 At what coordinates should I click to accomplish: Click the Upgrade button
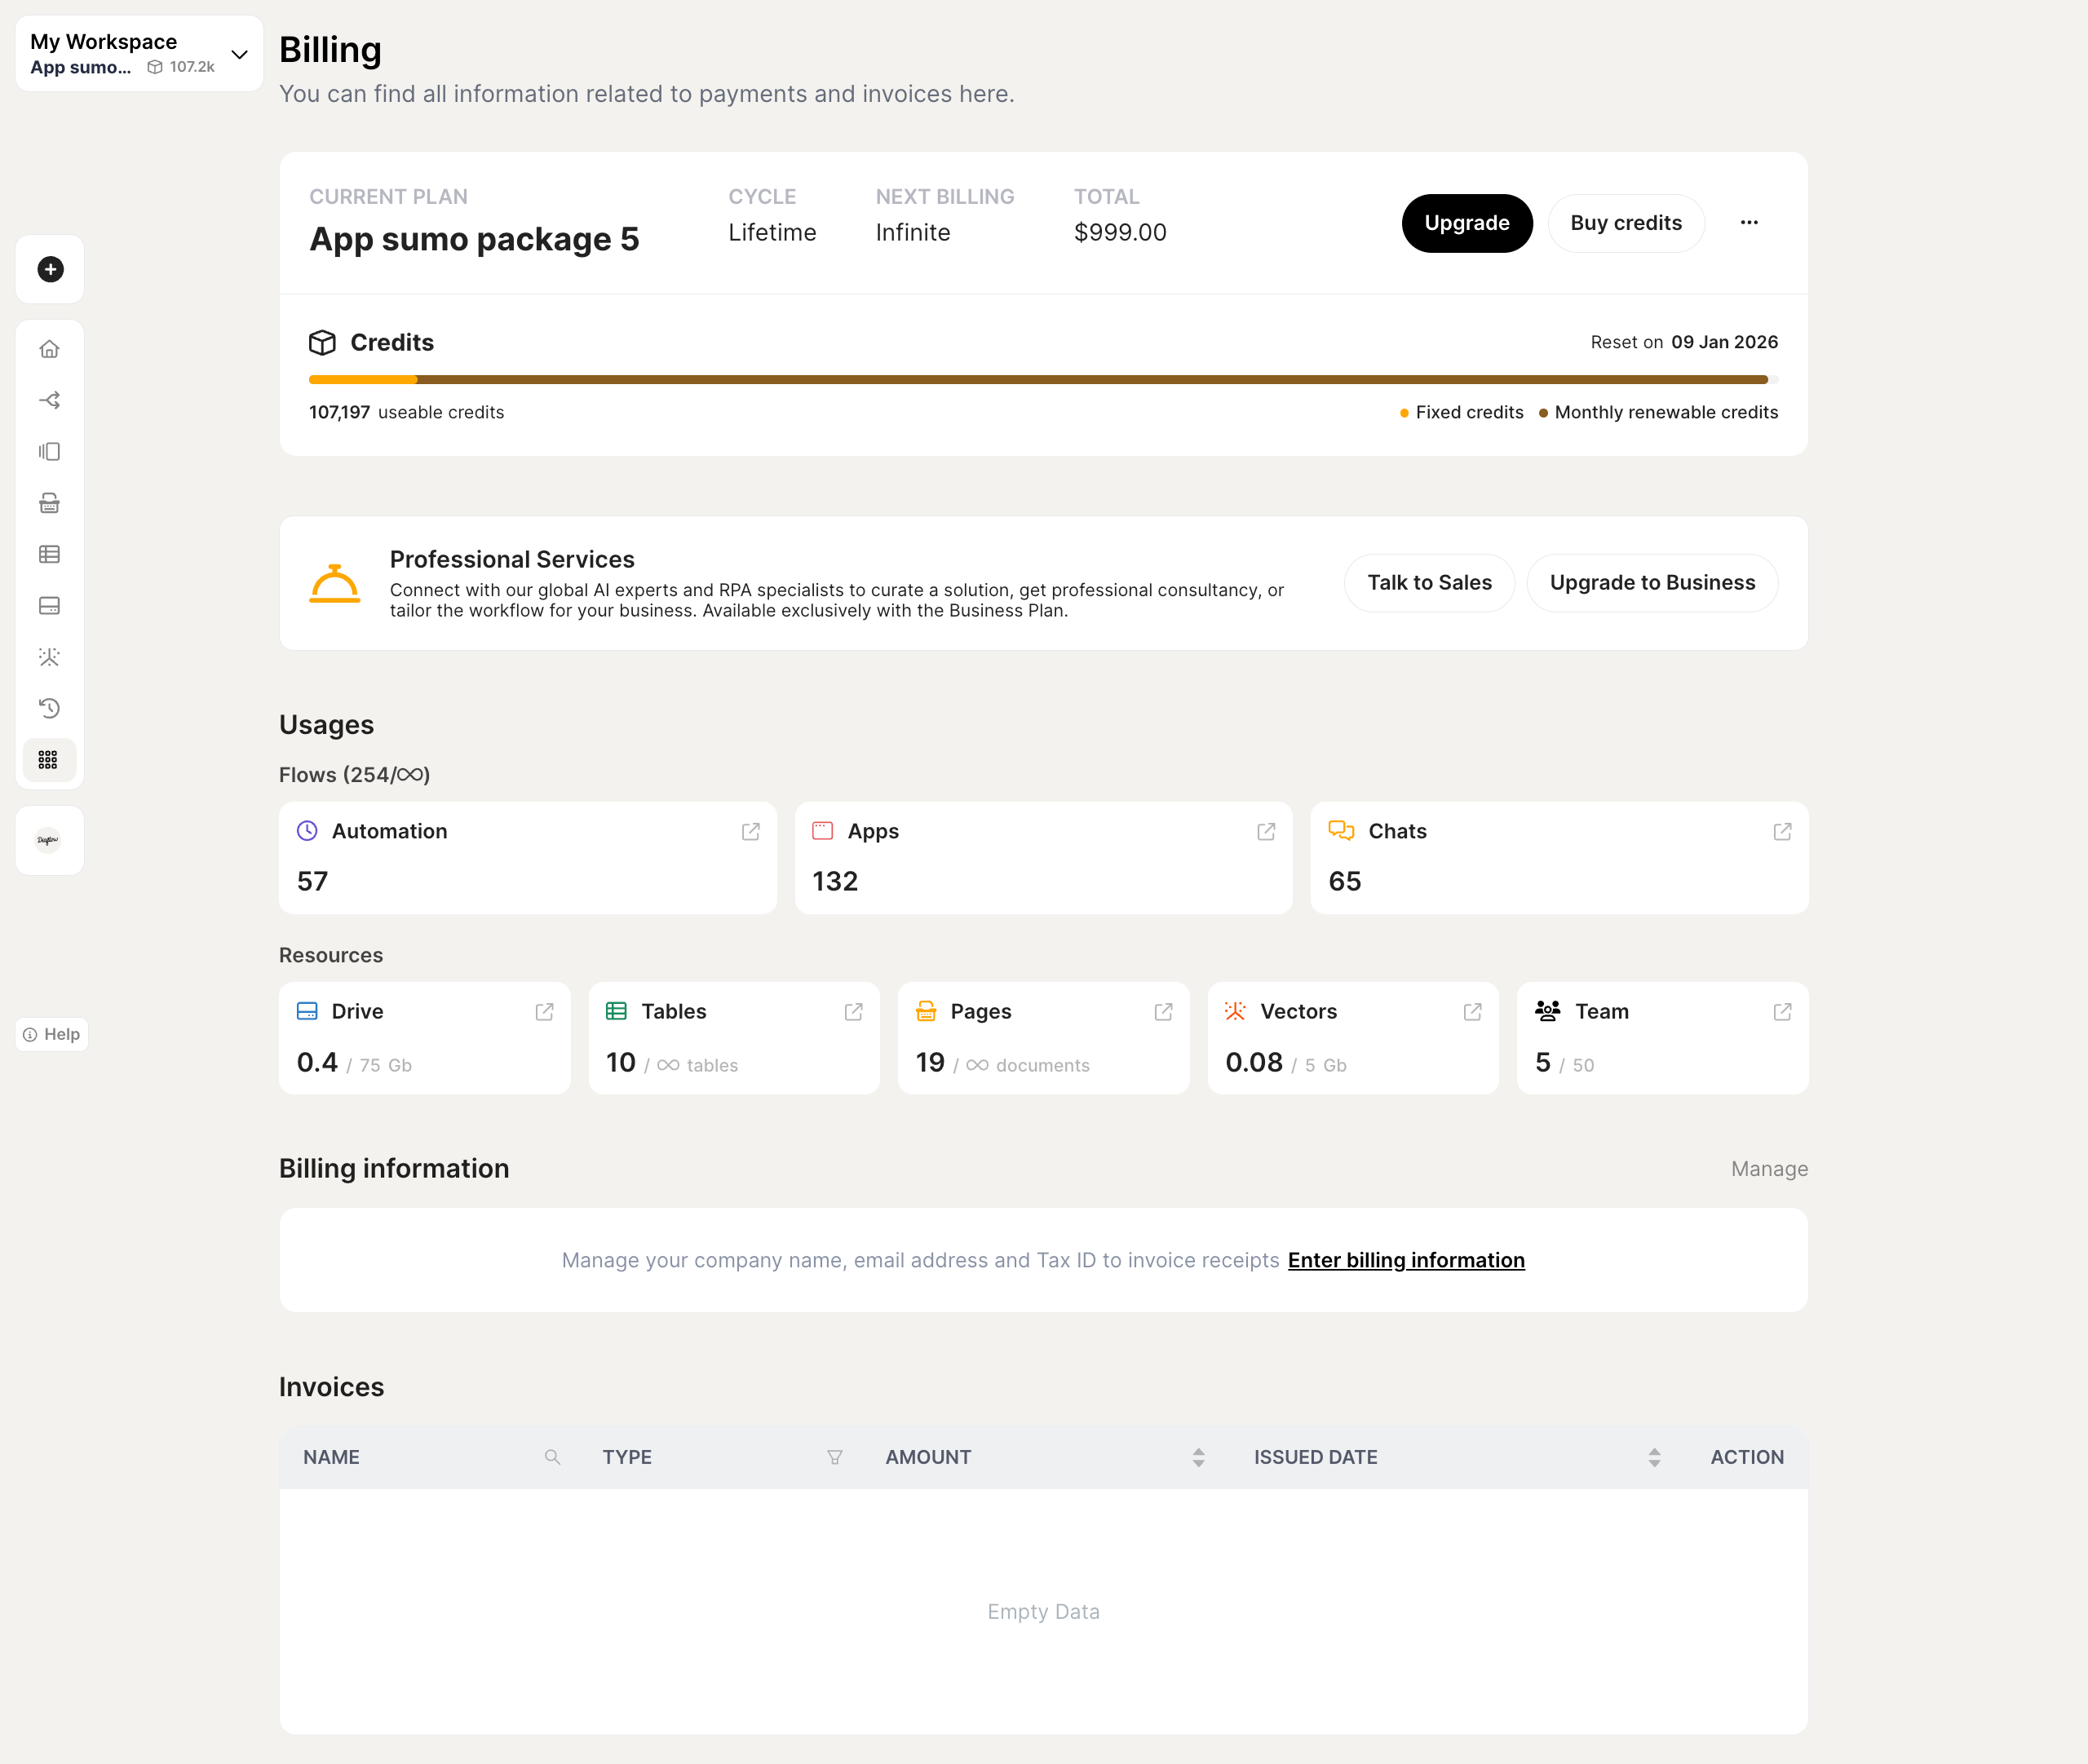click(x=1466, y=223)
